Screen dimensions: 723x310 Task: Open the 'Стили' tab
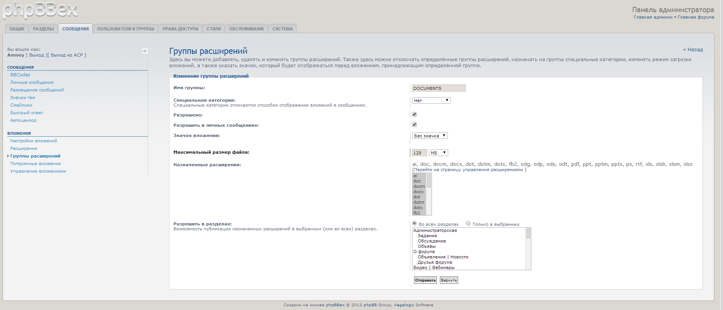click(214, 29)
